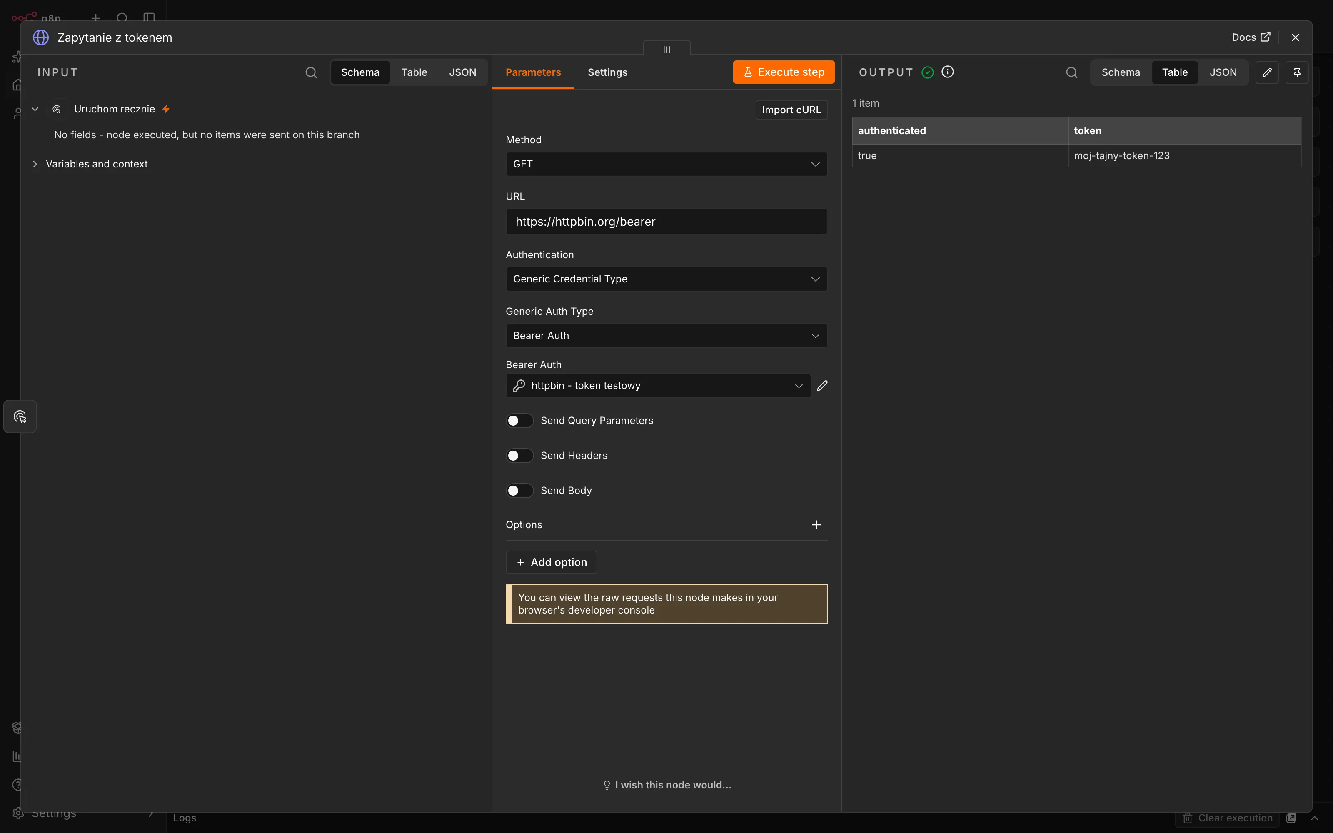
Task: Search the input panel data
Action: (x=311, y=72)
